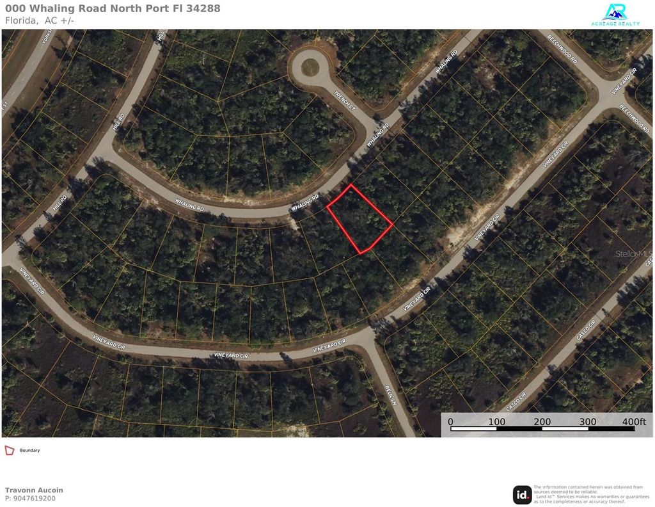655x507 pixels.
Task: Click the Land id logo icon
Action: click(522, 495)
